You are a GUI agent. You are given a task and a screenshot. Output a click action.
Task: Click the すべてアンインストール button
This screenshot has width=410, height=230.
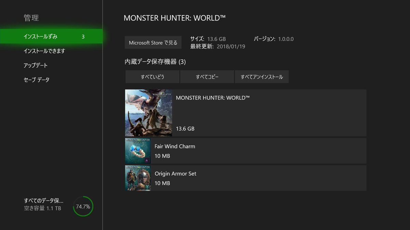click(262, 77)
